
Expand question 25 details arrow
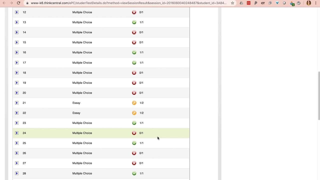point(17,143)
